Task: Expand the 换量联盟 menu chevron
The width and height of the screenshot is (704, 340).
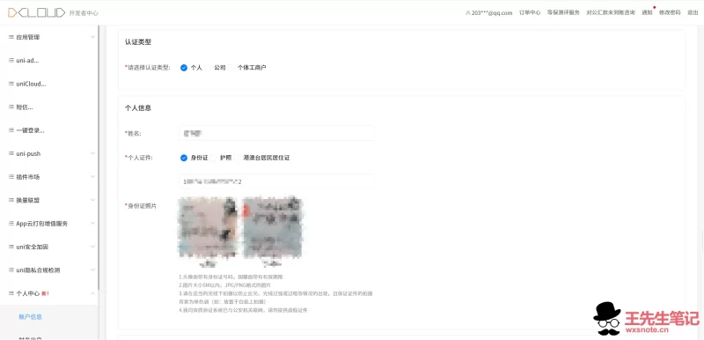Action: [92, 200]
